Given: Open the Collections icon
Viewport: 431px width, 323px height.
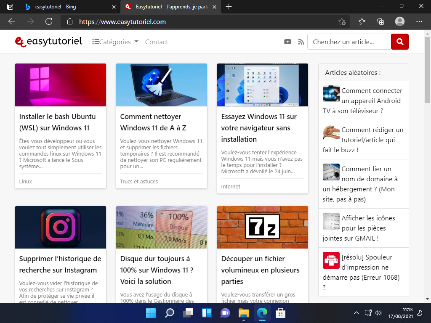Looking at the screenshot, I should (x=380, y=21).
